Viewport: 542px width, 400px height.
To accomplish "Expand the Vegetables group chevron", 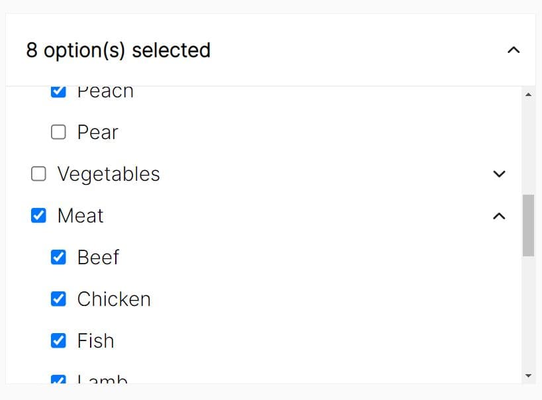I will [x=500, y=174].
